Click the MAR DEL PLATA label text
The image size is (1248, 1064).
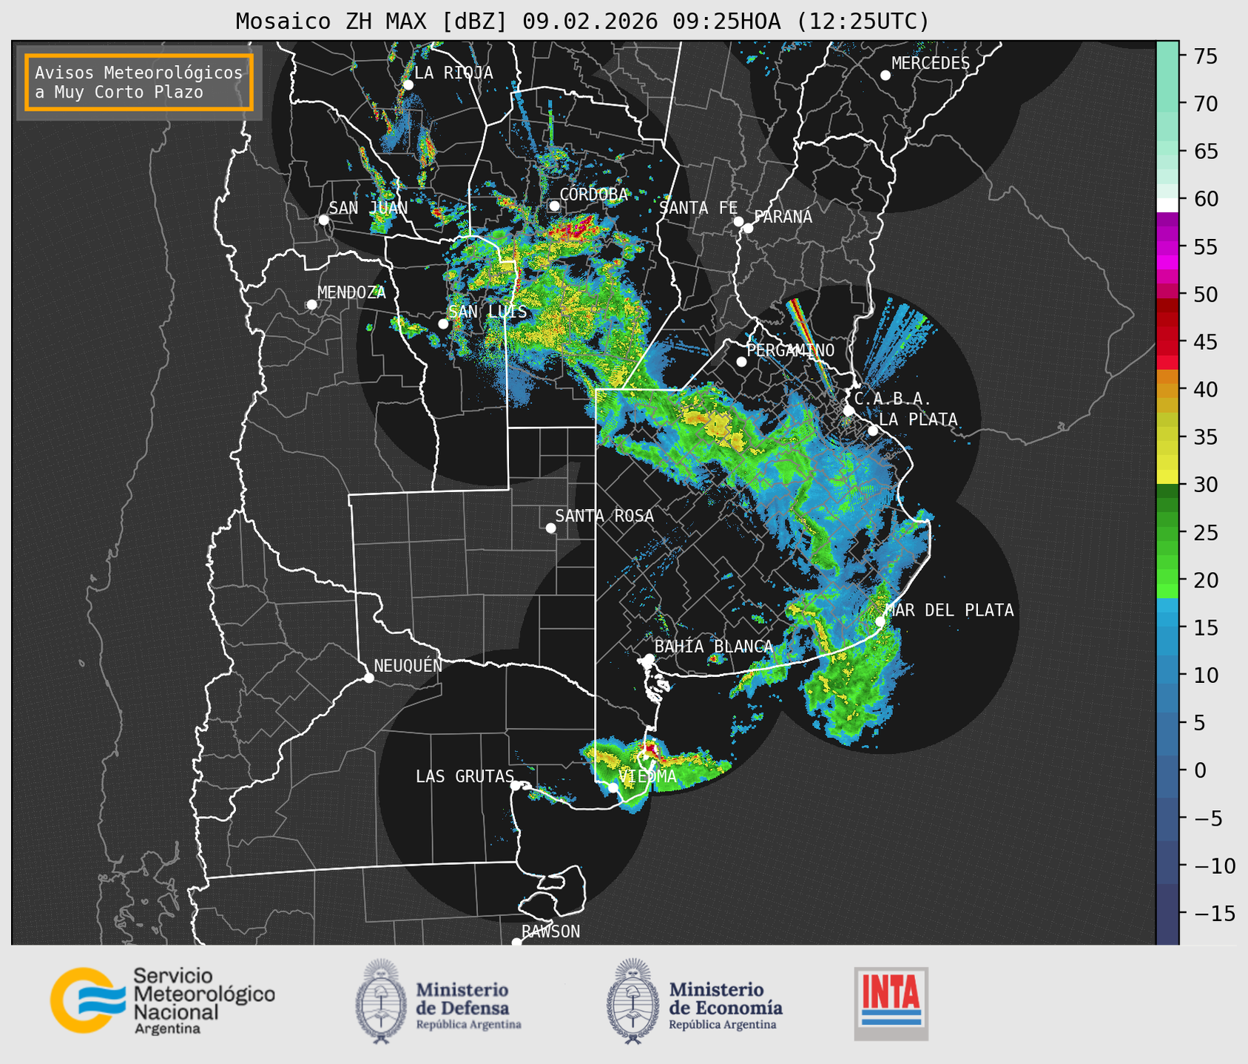(950, 610)
